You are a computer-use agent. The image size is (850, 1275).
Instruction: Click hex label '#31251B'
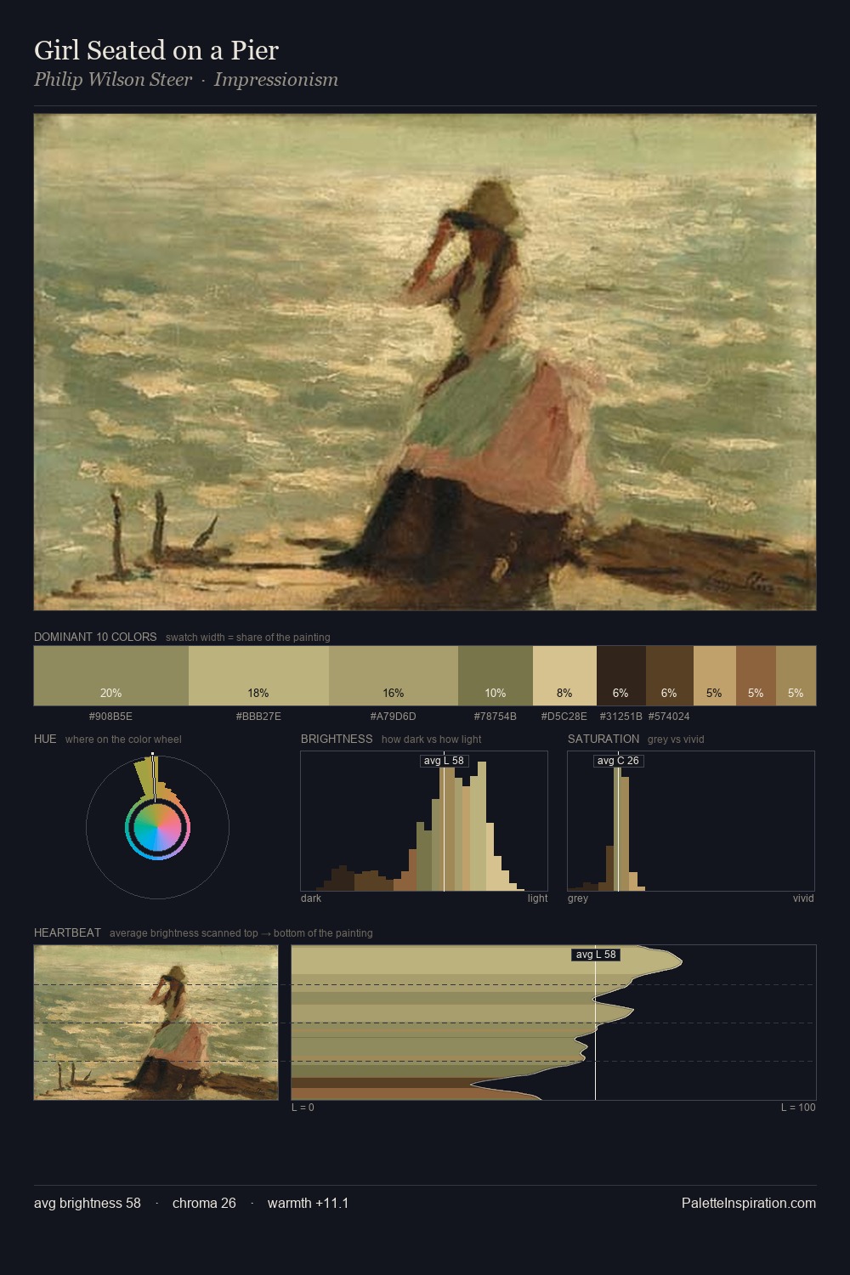click(621, 717)
